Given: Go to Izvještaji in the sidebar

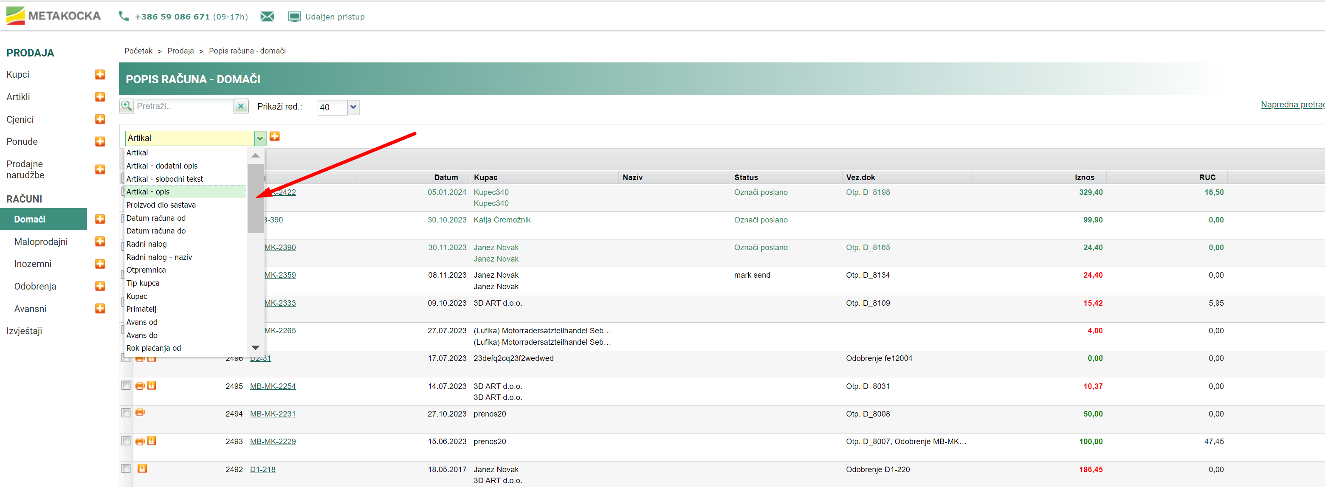Looking at the screenshot, I should coord(24,331).
